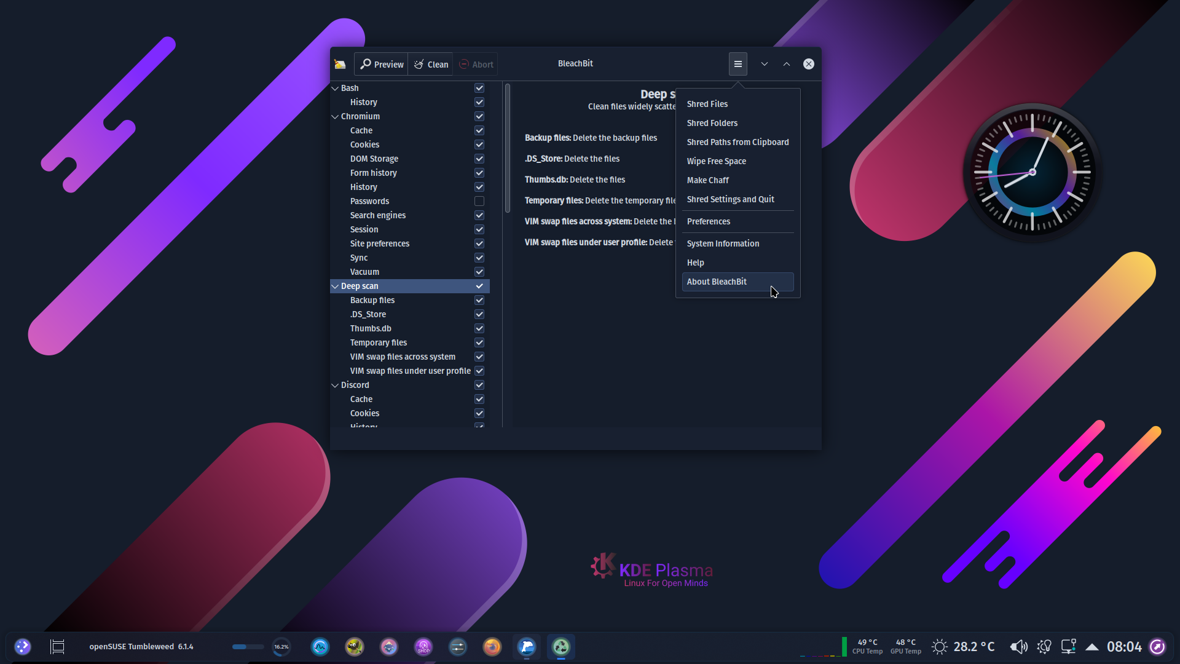Open System Information menu entry
This screenshot has height=664, width=1180.
click(737, 244)
